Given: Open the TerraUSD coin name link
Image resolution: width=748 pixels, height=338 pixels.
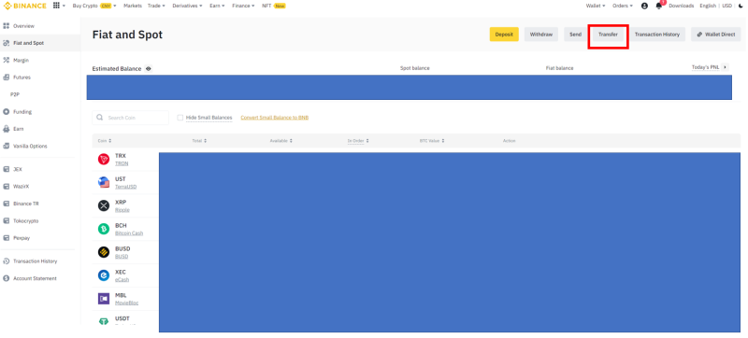Looking at the screenshot, I should coord(125,187).
